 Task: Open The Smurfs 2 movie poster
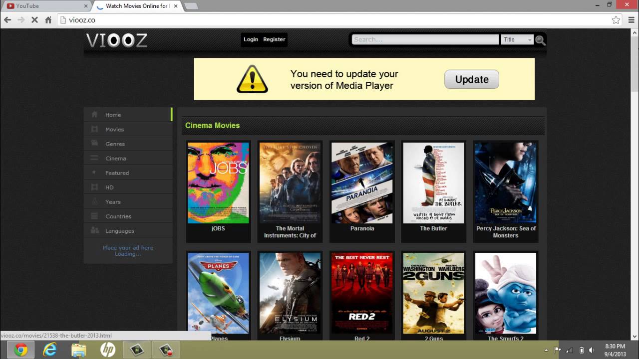506,293
